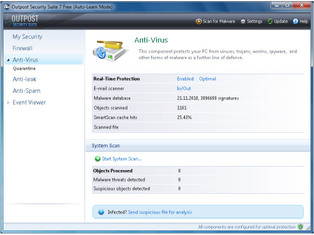Open Help from the toolbar
This screenshot has height=235, width=314.
pos(304,21)
